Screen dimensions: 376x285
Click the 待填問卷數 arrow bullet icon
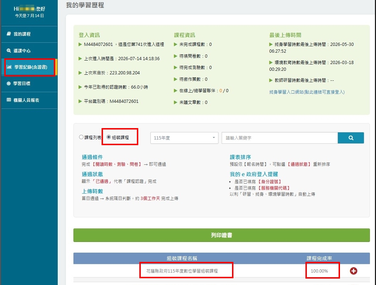pos(176,56)
